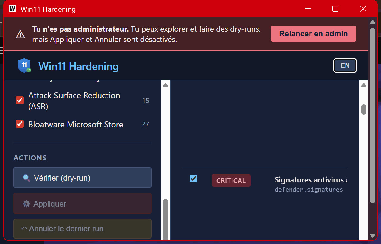Click the Win11 Hardening shield logo

point(24,65)
